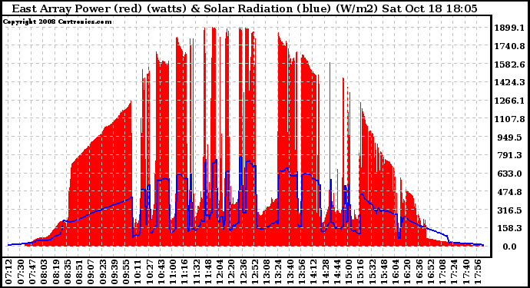Click the 0.0 y-axis value
The height and width of the screenshot is (288, 530).
pos(509,247)
